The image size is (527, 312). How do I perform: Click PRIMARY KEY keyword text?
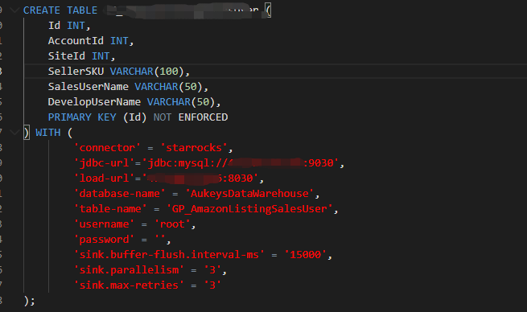(x=82, y=117)
